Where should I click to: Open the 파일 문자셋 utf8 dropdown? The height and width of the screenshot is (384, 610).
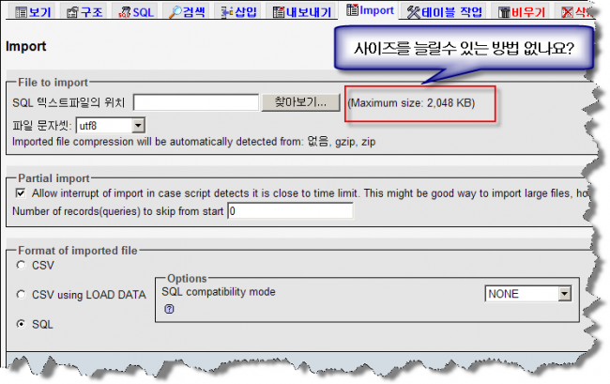[x=111, y=126]
